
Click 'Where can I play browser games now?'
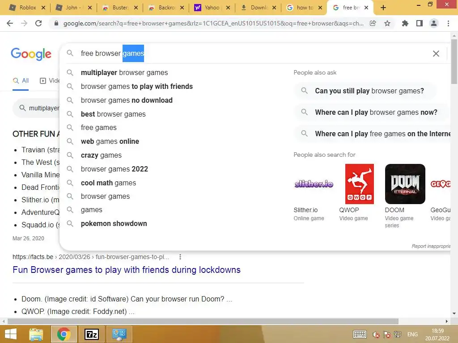tap(372, 112)
